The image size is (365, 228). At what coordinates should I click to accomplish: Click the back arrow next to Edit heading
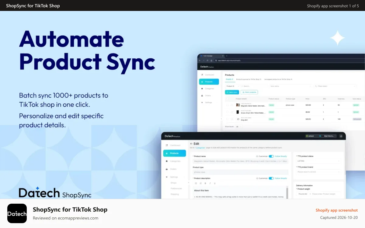point(191,144)
